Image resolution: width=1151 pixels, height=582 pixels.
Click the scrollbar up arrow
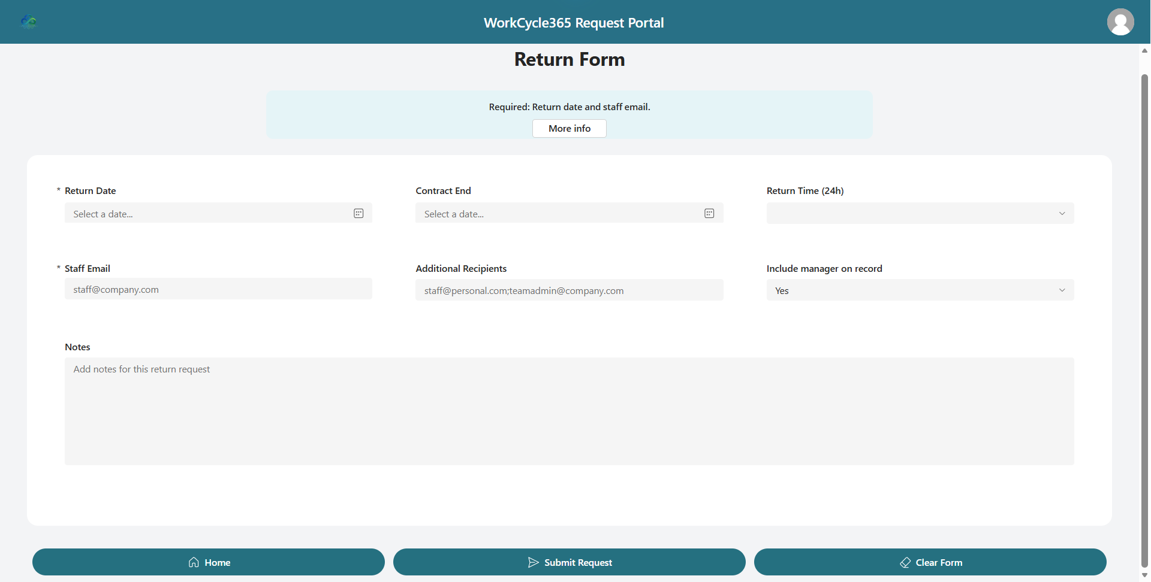1144,51
